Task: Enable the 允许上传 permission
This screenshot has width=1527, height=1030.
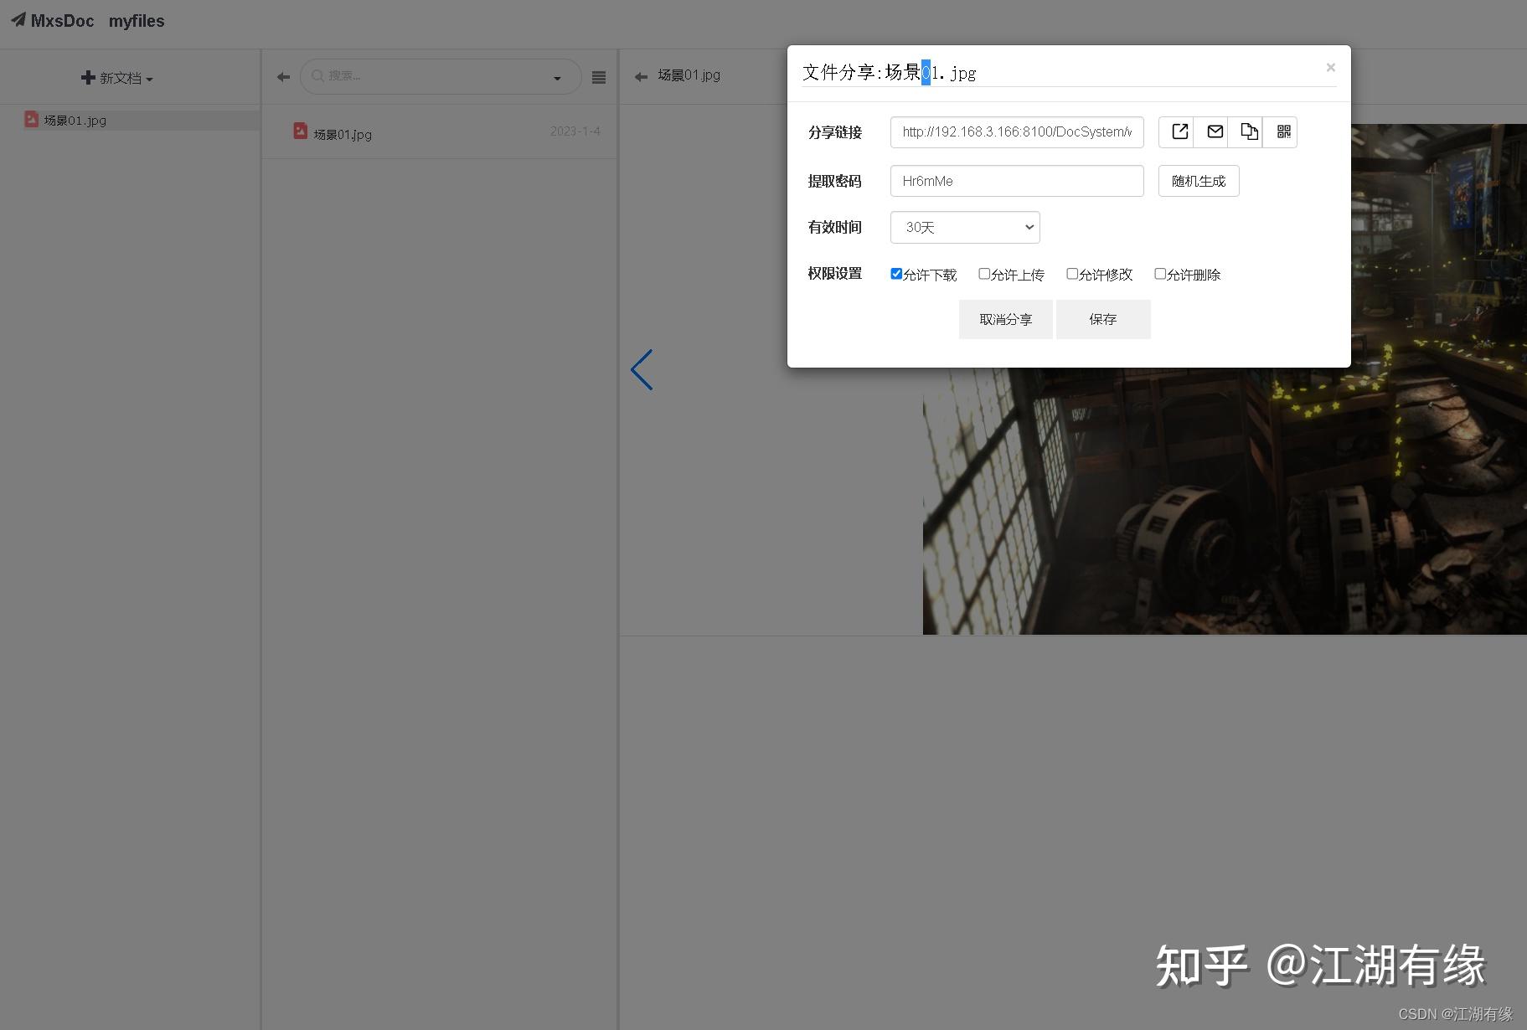Action: (984, 274)
